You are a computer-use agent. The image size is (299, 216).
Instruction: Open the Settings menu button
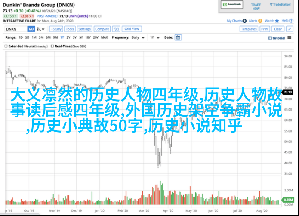tap(84, 29)
